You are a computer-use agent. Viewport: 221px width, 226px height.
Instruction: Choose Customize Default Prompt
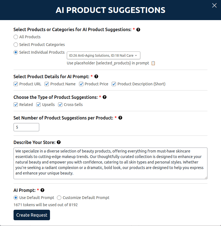pos(59,198)
